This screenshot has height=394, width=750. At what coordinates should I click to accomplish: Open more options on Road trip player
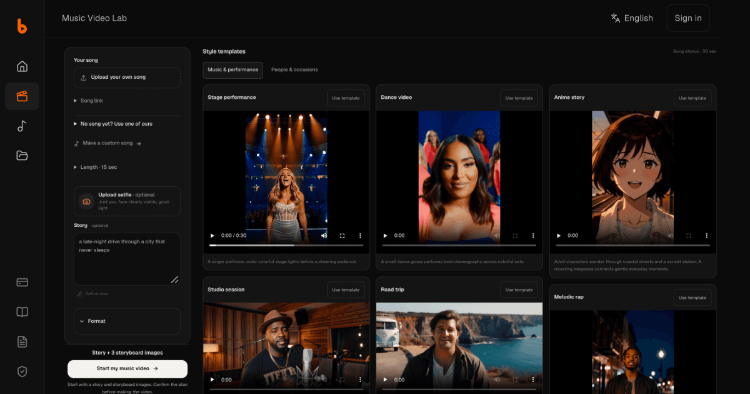[533, 380]
